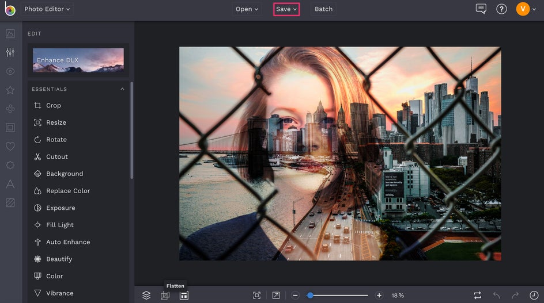This screenshot has height=303, width=544.
Task: Select the Edit sliders sidebar icon
Action: [10, 52]
